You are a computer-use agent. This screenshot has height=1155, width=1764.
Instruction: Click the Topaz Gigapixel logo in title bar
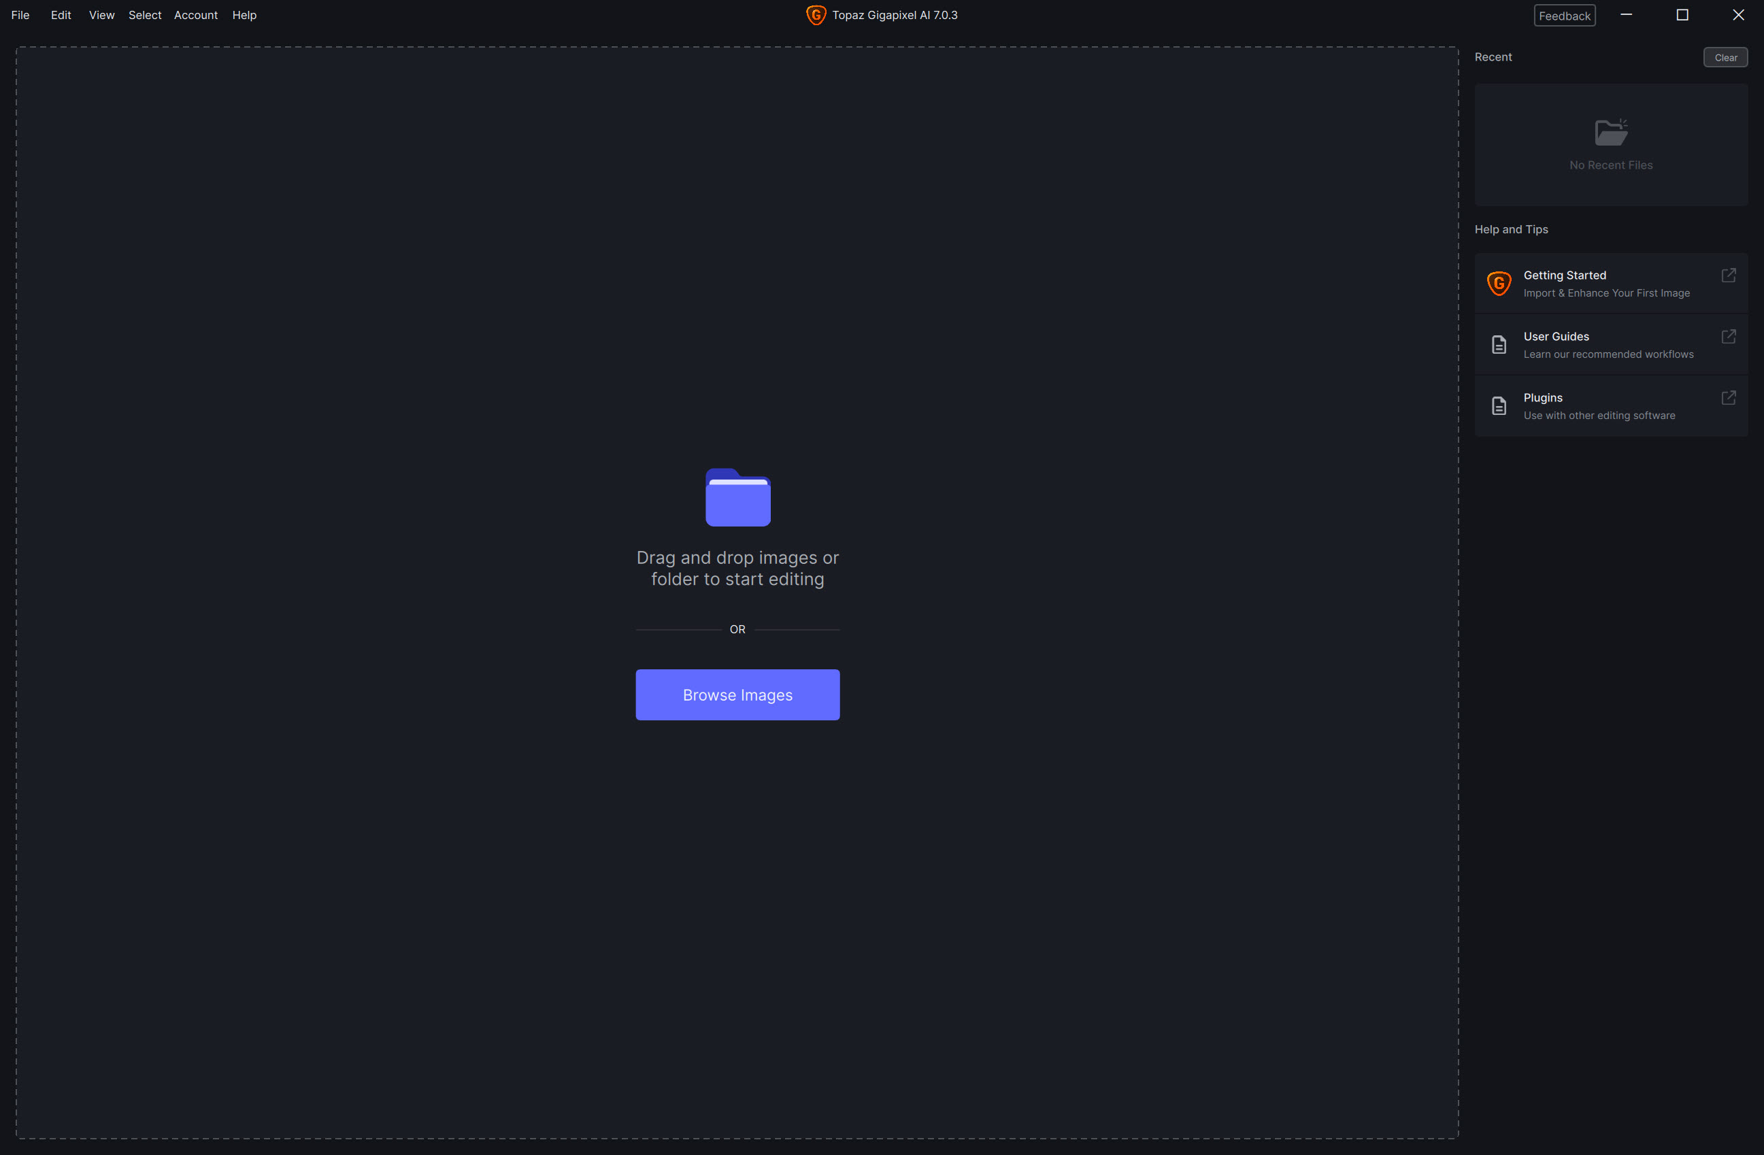815,15
